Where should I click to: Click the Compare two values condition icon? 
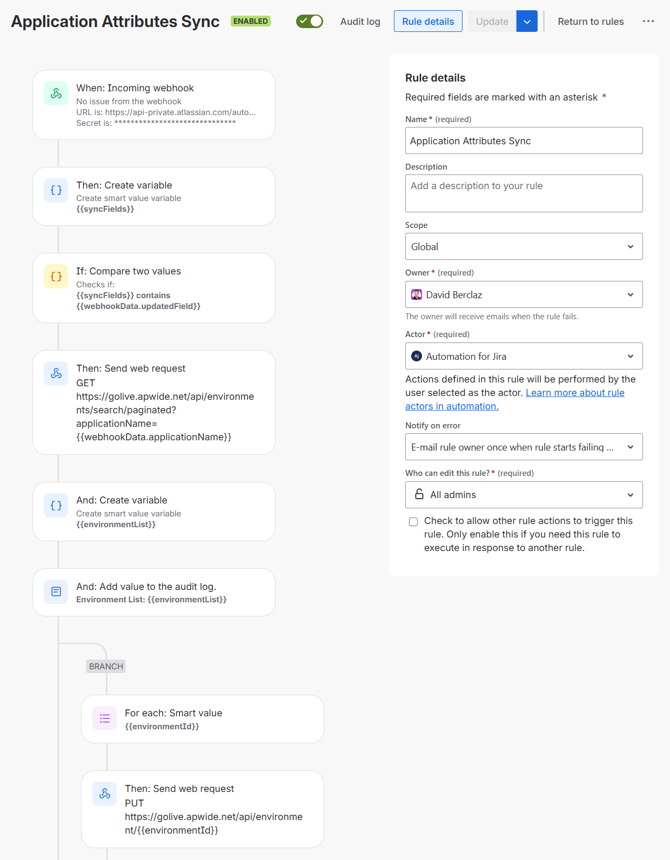coord(56,277)
